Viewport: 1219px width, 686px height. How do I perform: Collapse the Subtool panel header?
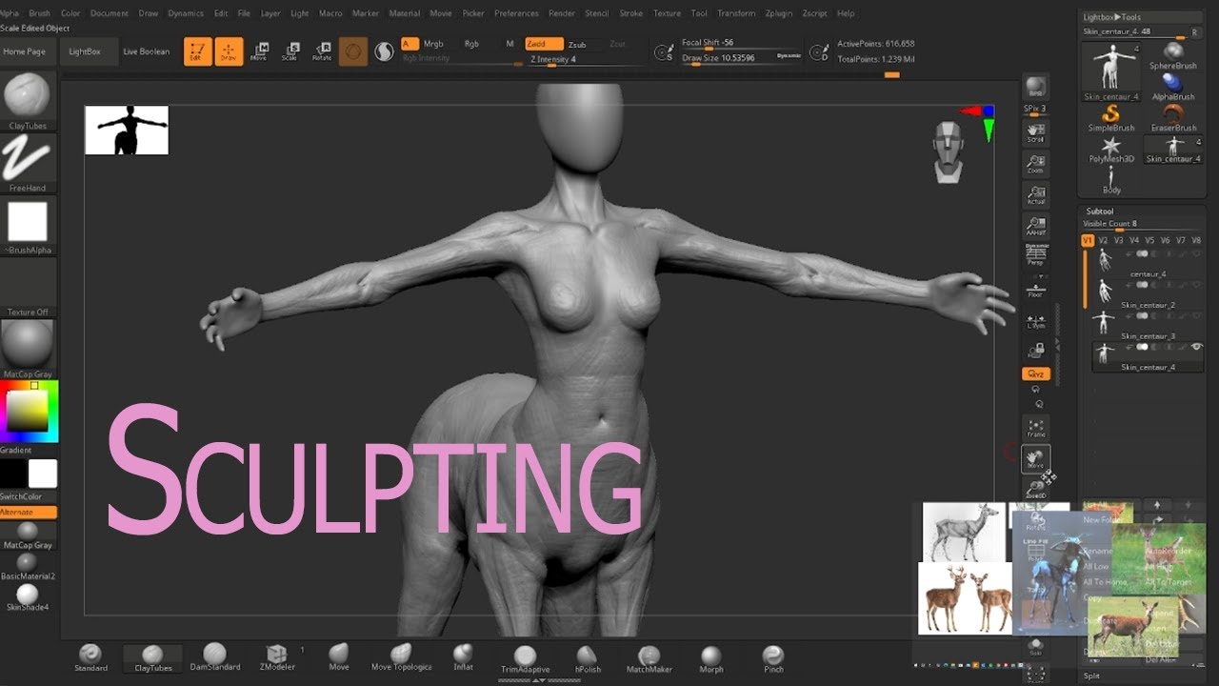[1100, 212]
